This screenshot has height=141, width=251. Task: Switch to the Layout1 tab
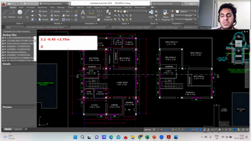(x=18, y=129)
